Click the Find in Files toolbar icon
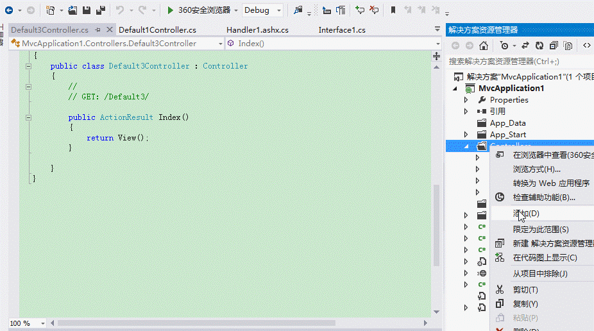594x331 pixels. [298, 10]
